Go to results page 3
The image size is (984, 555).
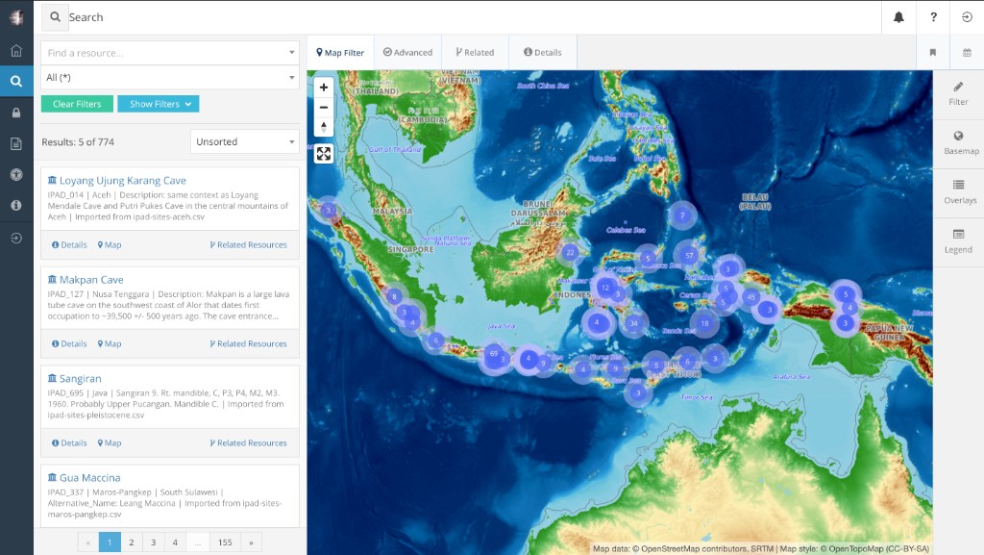(x=153, y=542)
